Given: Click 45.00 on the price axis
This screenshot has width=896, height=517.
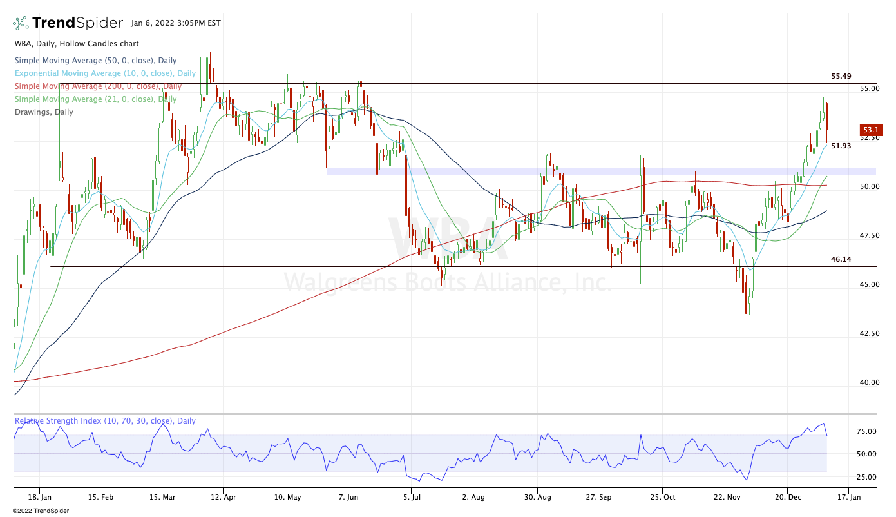Looking at the screenshot, I should pos(870,284).
